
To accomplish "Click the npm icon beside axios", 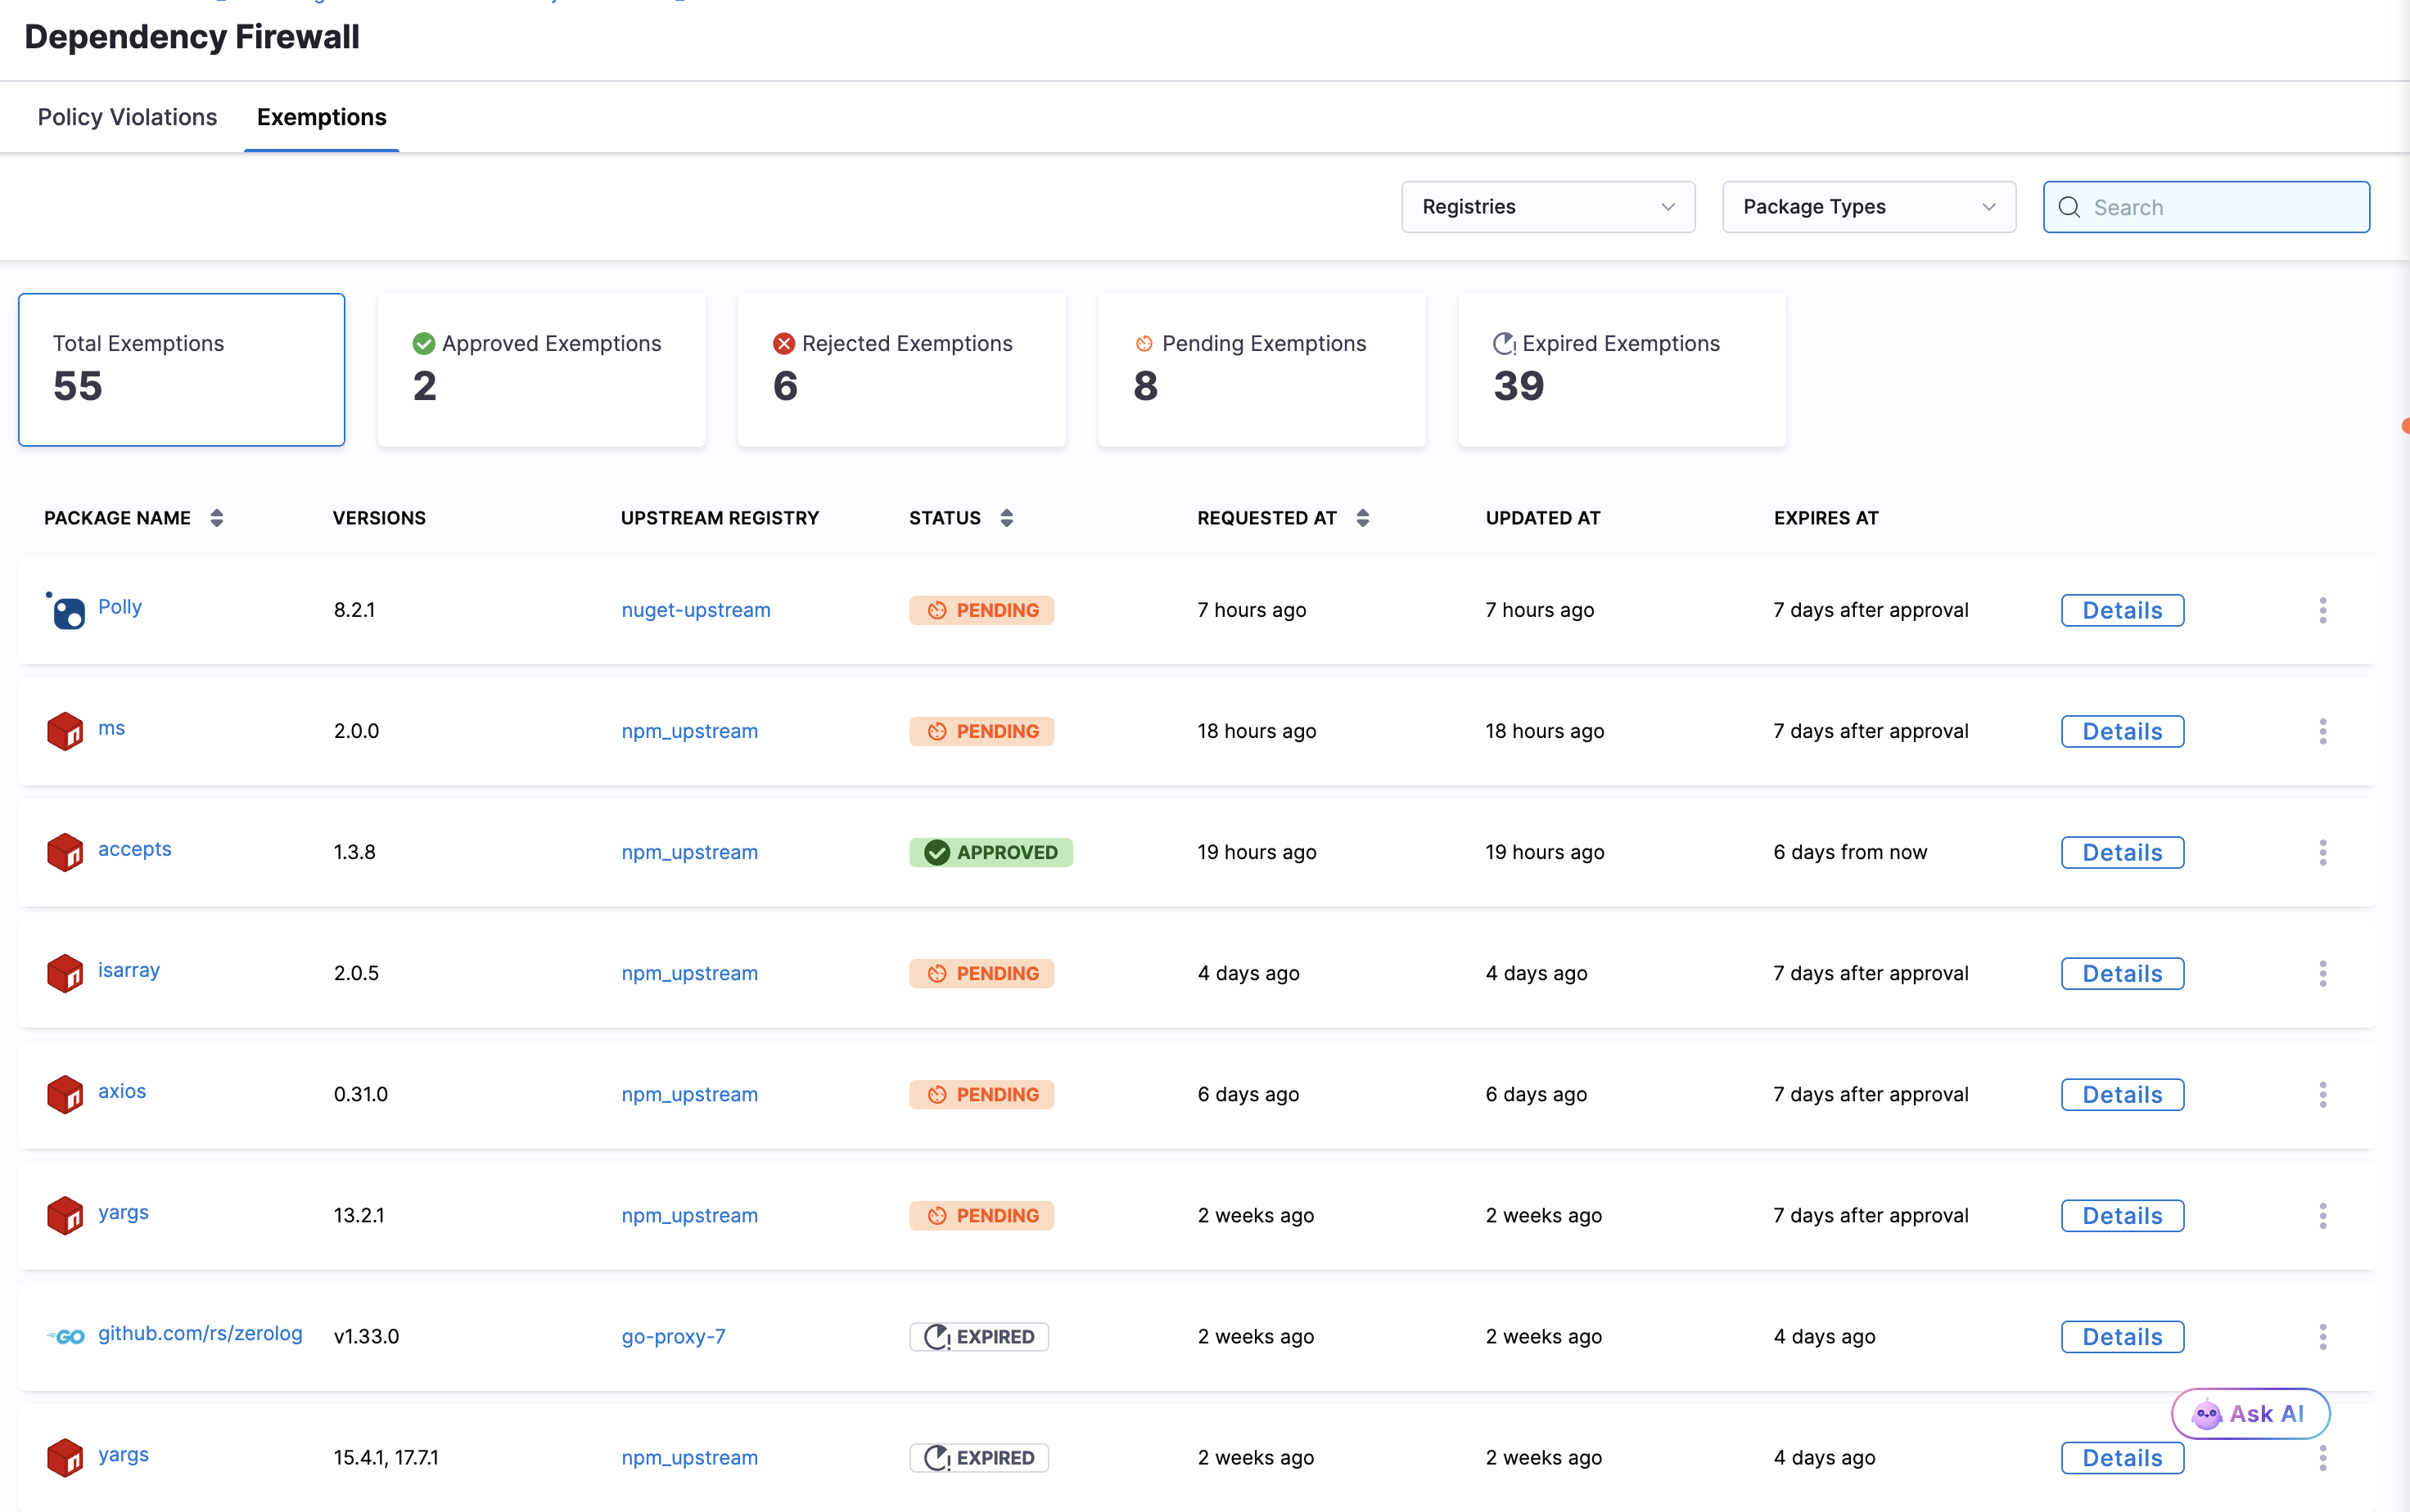I will [65, 1094].
